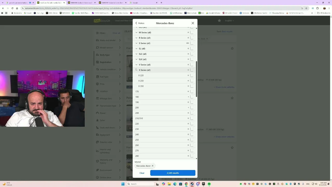Screen dimensions: 332x187
Task: Open the Registration filter
Action: click(x=108, y=62)
